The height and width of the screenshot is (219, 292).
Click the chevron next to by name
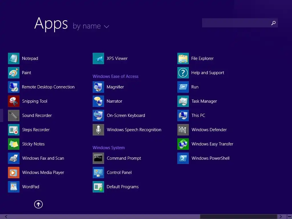[106, 27]
